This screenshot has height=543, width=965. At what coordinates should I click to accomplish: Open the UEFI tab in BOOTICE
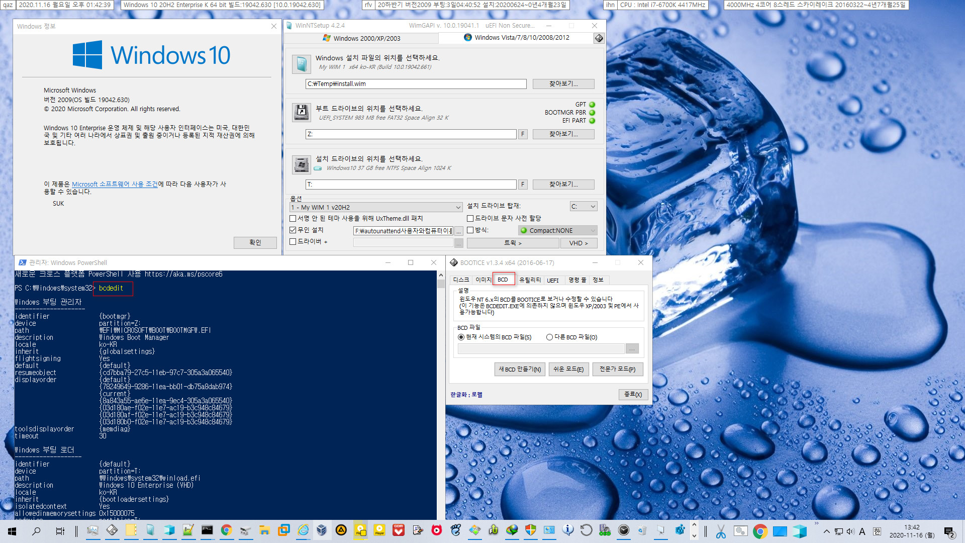[x=553, y=280]
